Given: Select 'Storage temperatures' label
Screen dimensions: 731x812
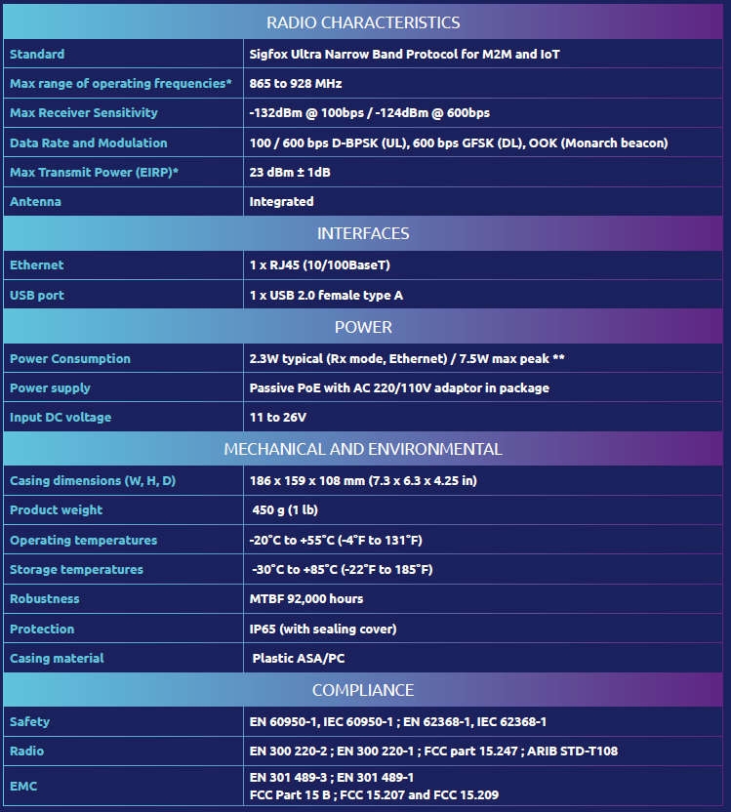Looking at the screenshot, I should (77, 570).
